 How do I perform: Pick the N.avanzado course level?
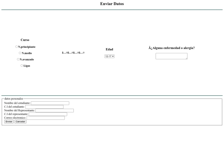(18, 59)
